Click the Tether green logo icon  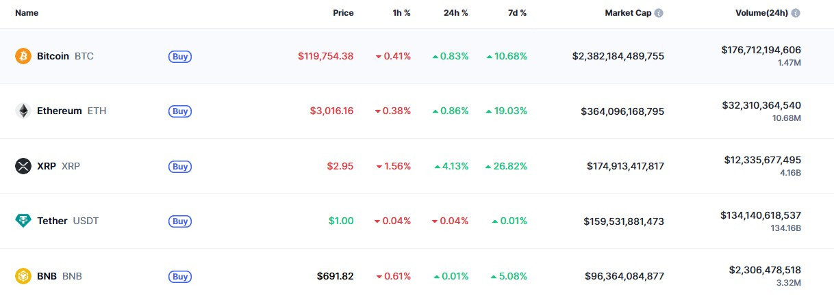23,221
